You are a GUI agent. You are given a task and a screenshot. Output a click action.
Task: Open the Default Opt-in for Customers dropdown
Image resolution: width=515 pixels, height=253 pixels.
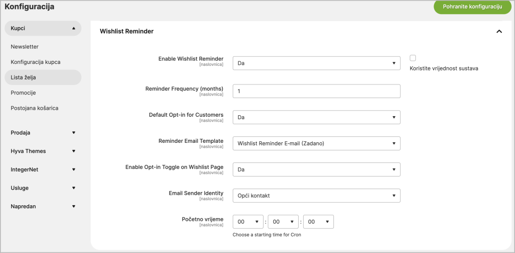tap(317, 117)
